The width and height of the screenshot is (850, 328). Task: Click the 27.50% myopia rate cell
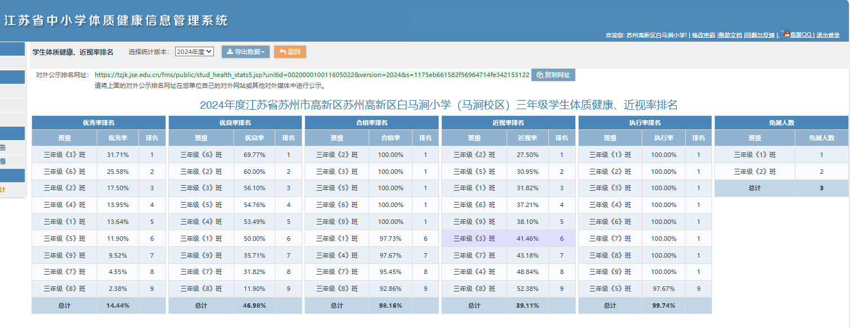pyautogui.click(x=527, y=155)
